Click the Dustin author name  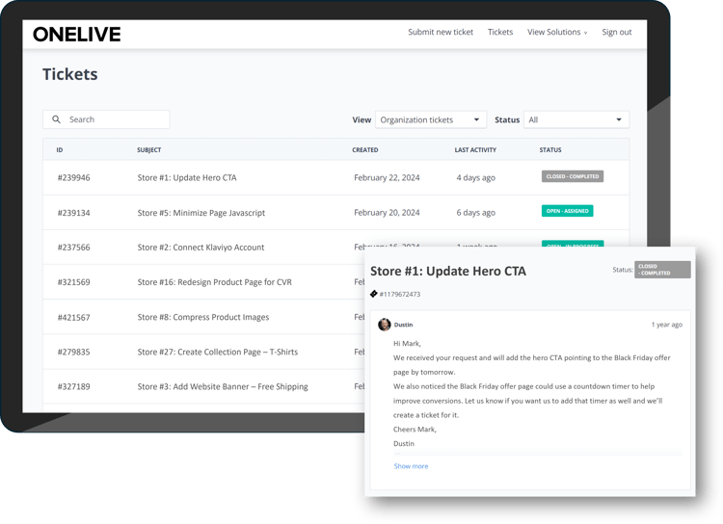click(404, 325)
